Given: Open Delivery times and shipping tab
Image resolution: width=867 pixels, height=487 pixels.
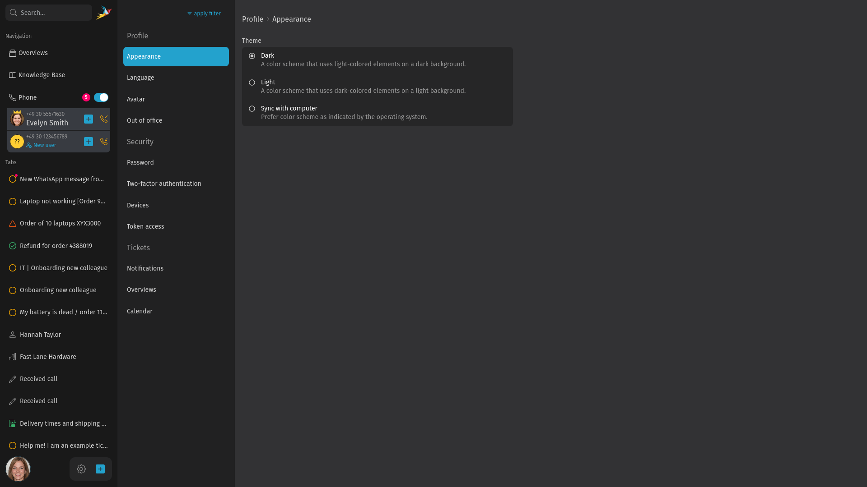Looking at the screenshot, I should point(59,423).
